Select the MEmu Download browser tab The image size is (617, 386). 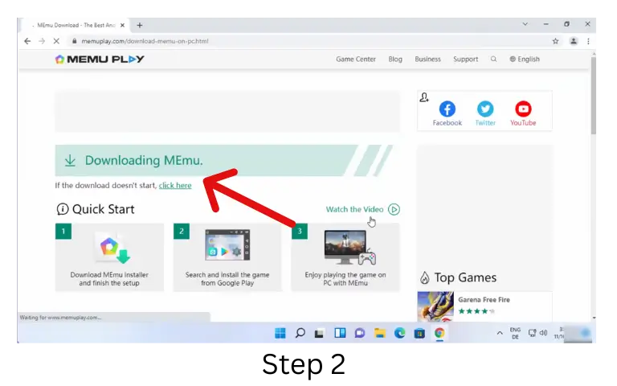click(74, 25)
